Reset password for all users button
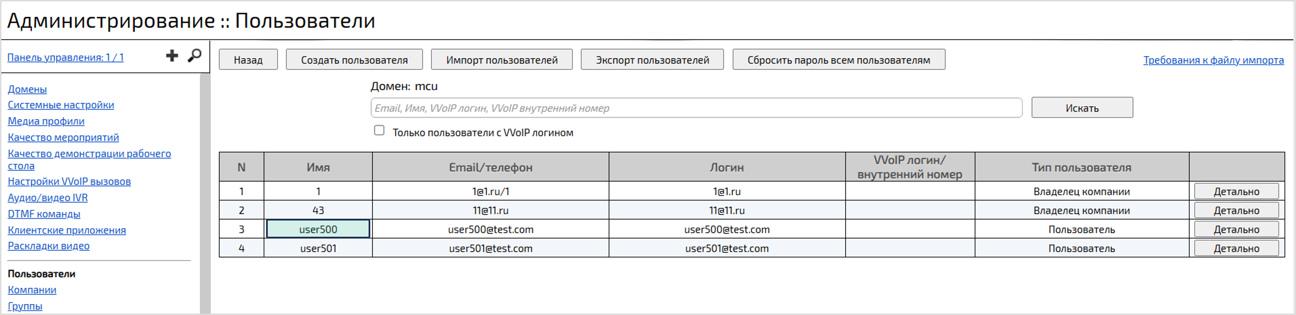The width and height of the screenshot is (1296, 315). [839, 60]
